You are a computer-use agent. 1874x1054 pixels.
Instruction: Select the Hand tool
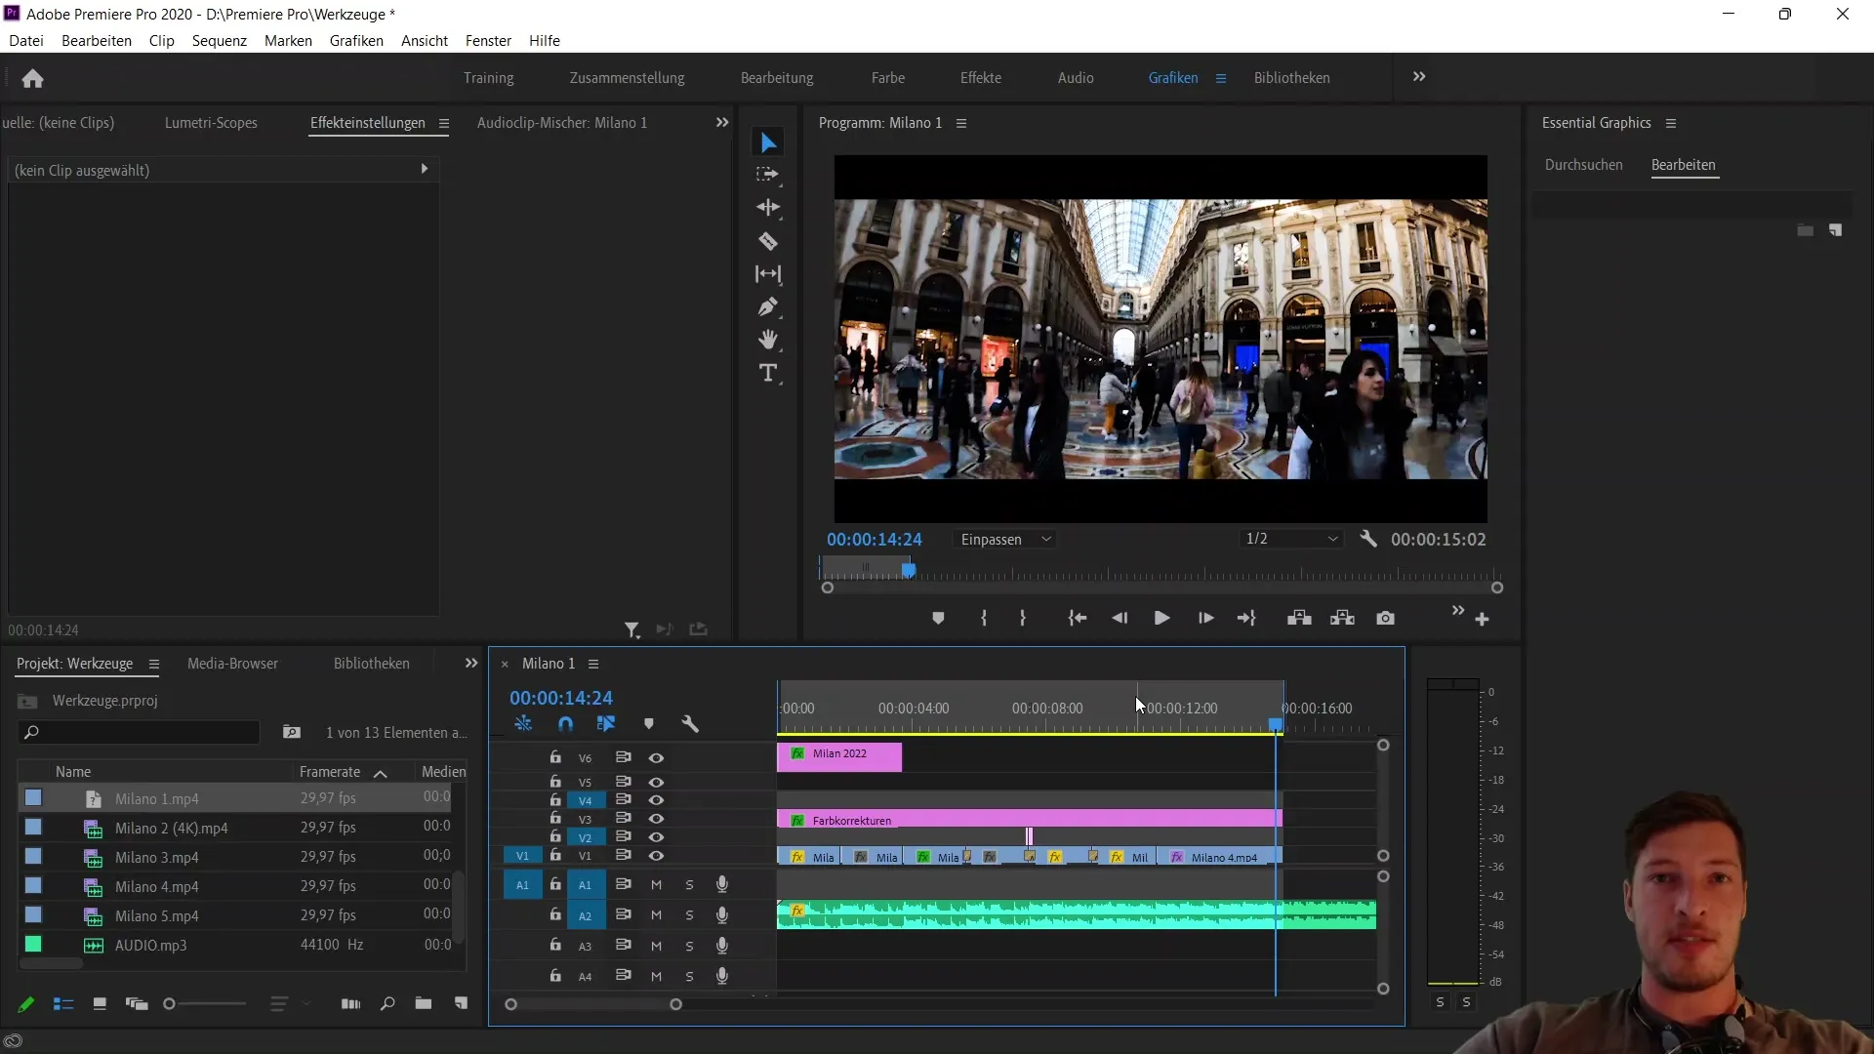coord(768,340)
